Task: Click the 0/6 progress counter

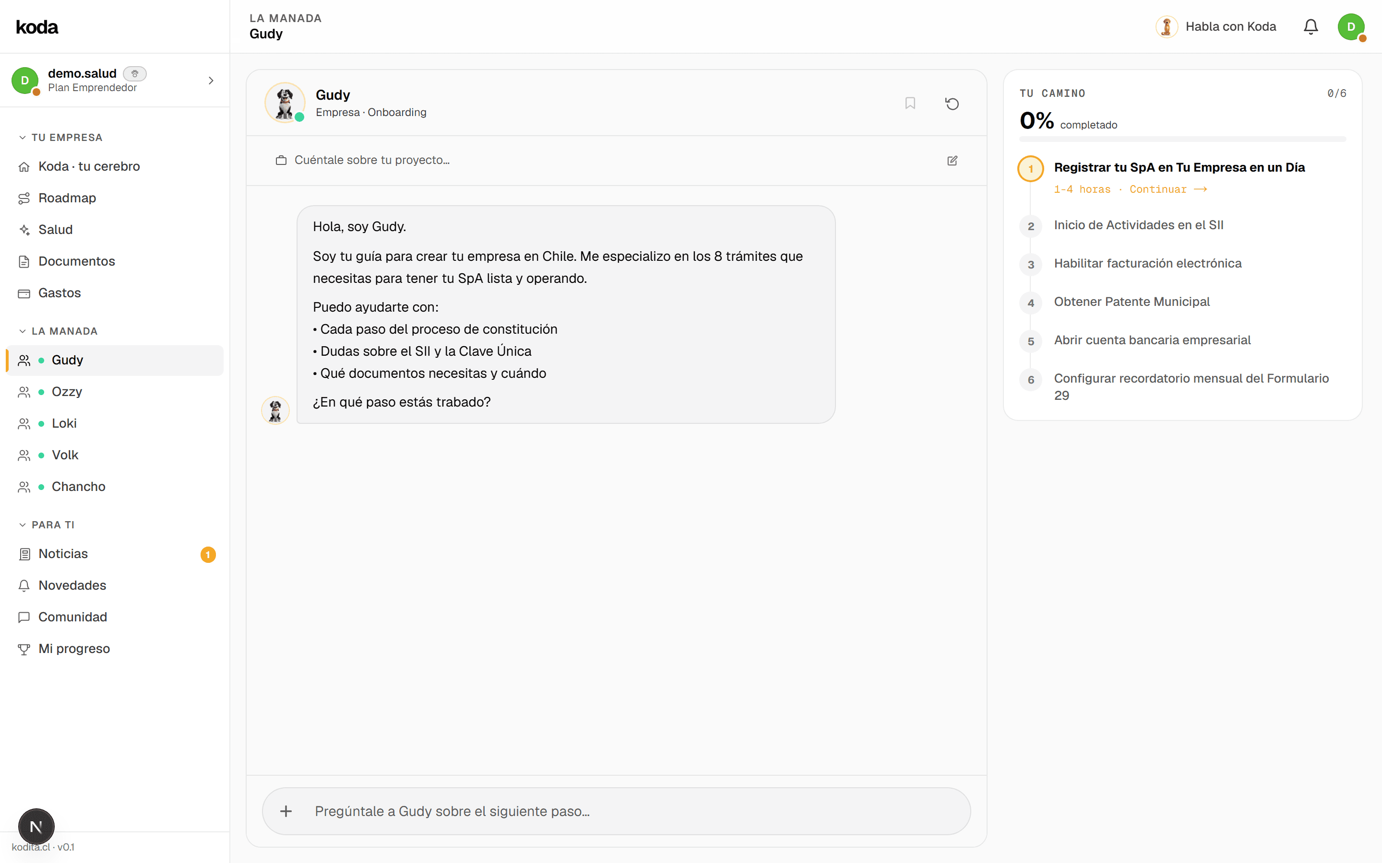Action: [x=1336, y=93]
